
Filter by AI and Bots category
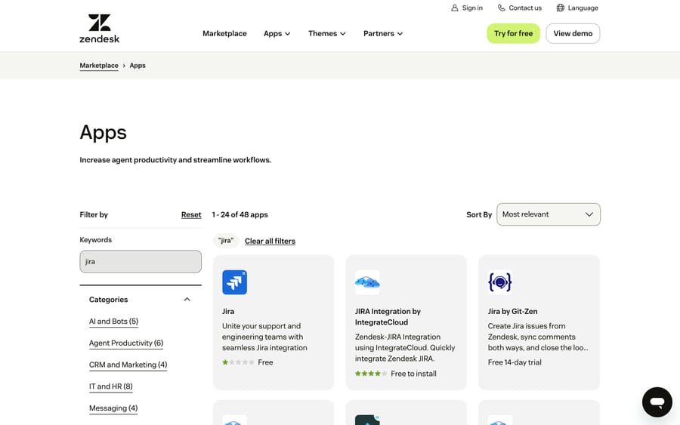113,322
